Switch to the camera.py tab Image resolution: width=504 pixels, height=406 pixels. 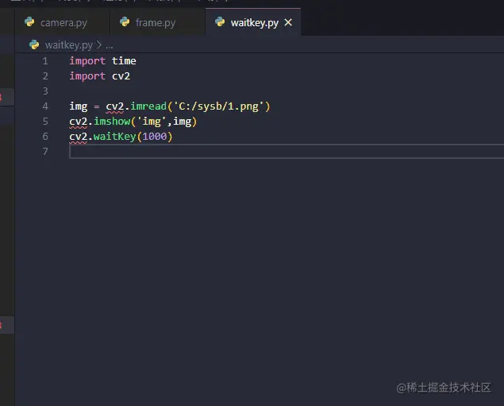pos(63,22)
